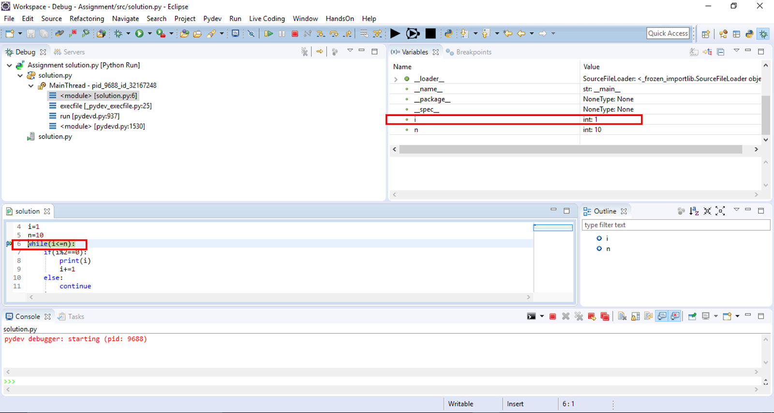Toggle Show Logical Structure in Variables view

[707, 52]
